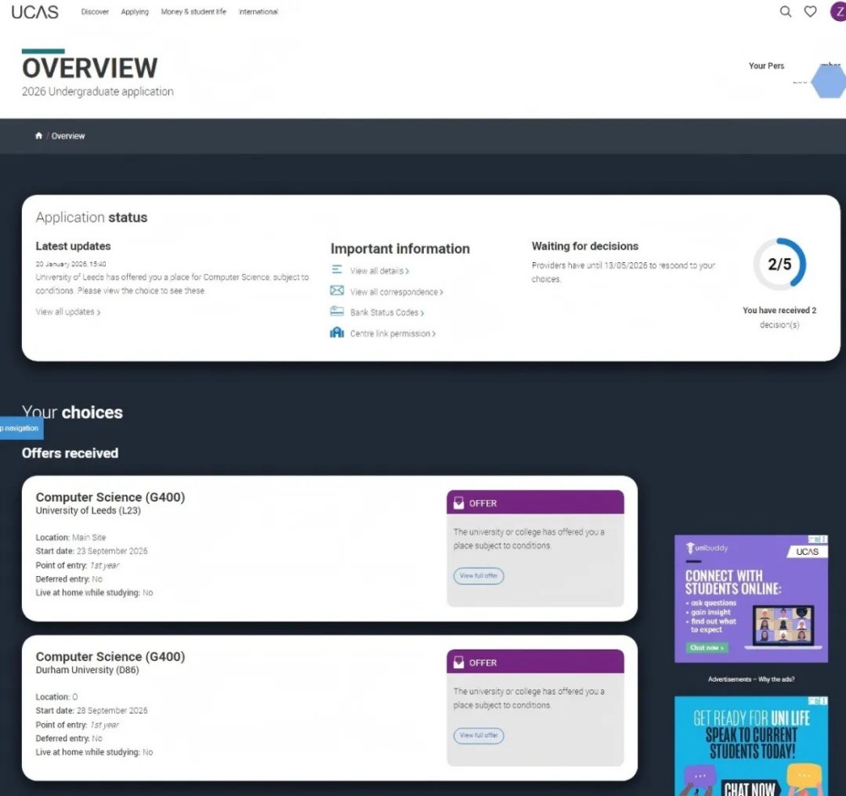Screen dimensions: 846x796
Task: View full offer for Durham University
Action: pos(479,736)
